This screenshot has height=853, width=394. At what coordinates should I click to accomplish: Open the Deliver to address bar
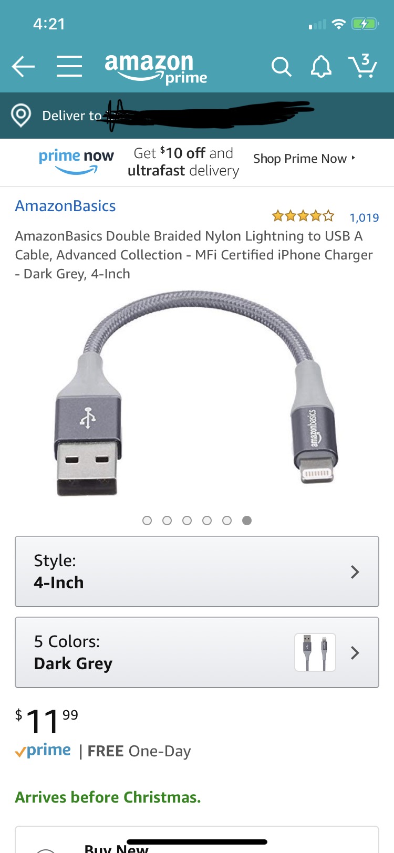coord(197,116)
